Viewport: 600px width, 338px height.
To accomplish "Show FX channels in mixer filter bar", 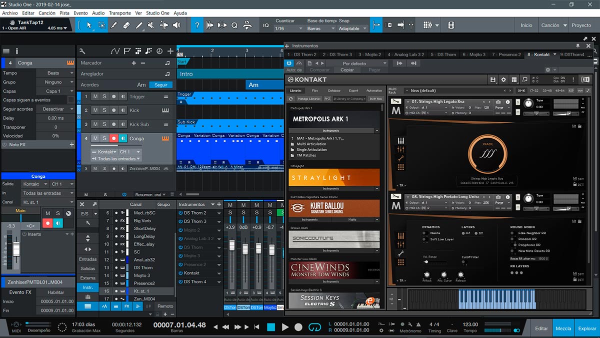I will [126, 306].
